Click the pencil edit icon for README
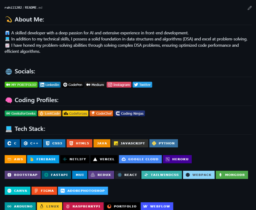This screenshot has width=256, height=210. (x=250, y=8)
